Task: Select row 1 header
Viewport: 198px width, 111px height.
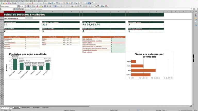Action: 2,15
